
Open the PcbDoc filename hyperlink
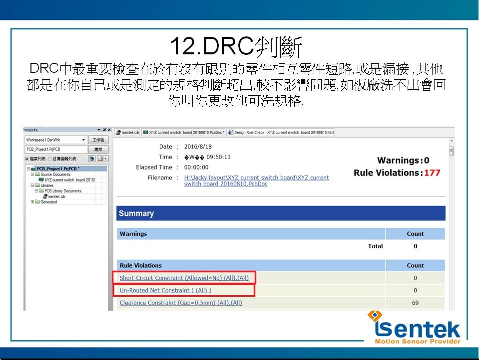click(x=256, y=180)
